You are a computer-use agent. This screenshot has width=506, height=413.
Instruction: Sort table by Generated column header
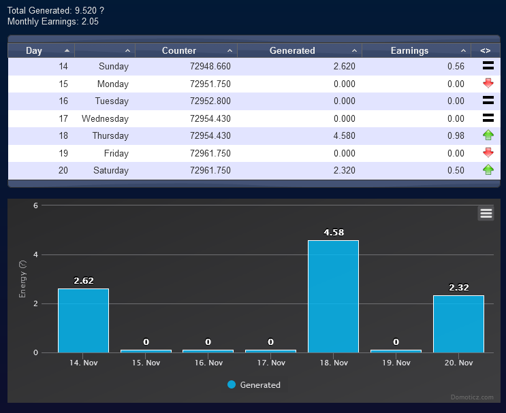pyautogui.click(x=300, y=50)
